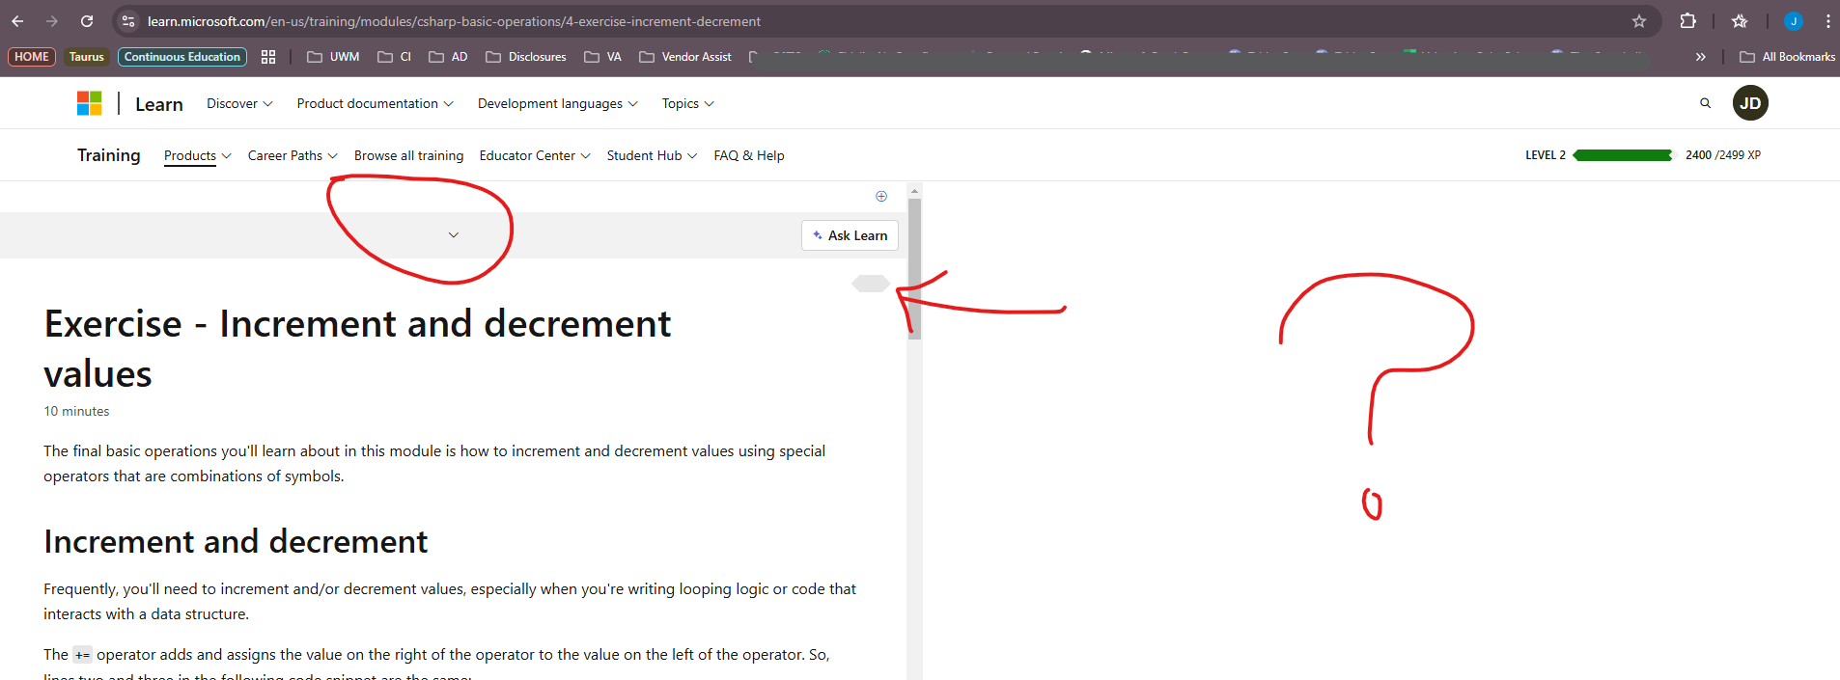Open Chrome's three-dot menu
The height and width of the screenshot is (680, 1840).
pyautogui.click(x=1827, y=21)
